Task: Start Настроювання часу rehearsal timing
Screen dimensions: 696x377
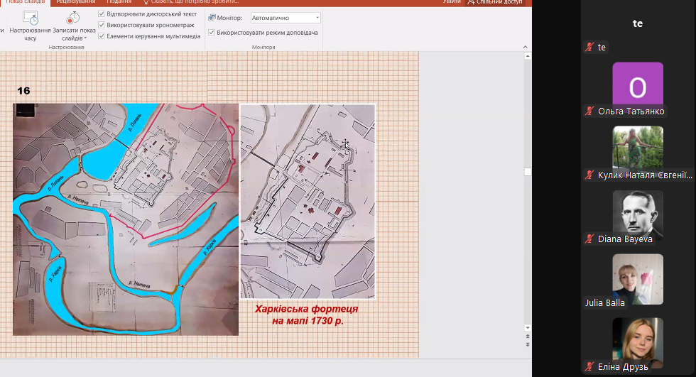Action: click(x=30, y=26)
